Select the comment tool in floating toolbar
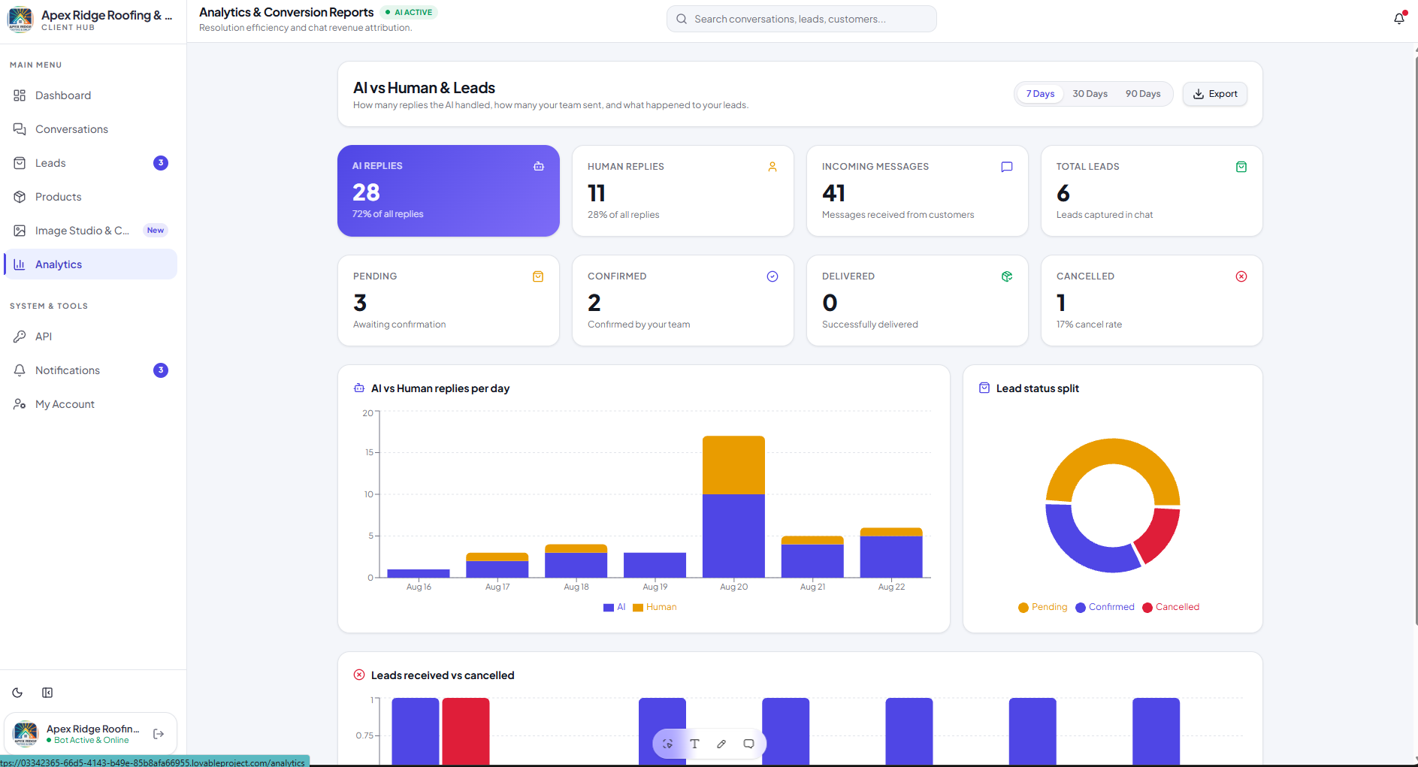The image size is (1418, 767). pyautogui.click(x=748, y=744)
